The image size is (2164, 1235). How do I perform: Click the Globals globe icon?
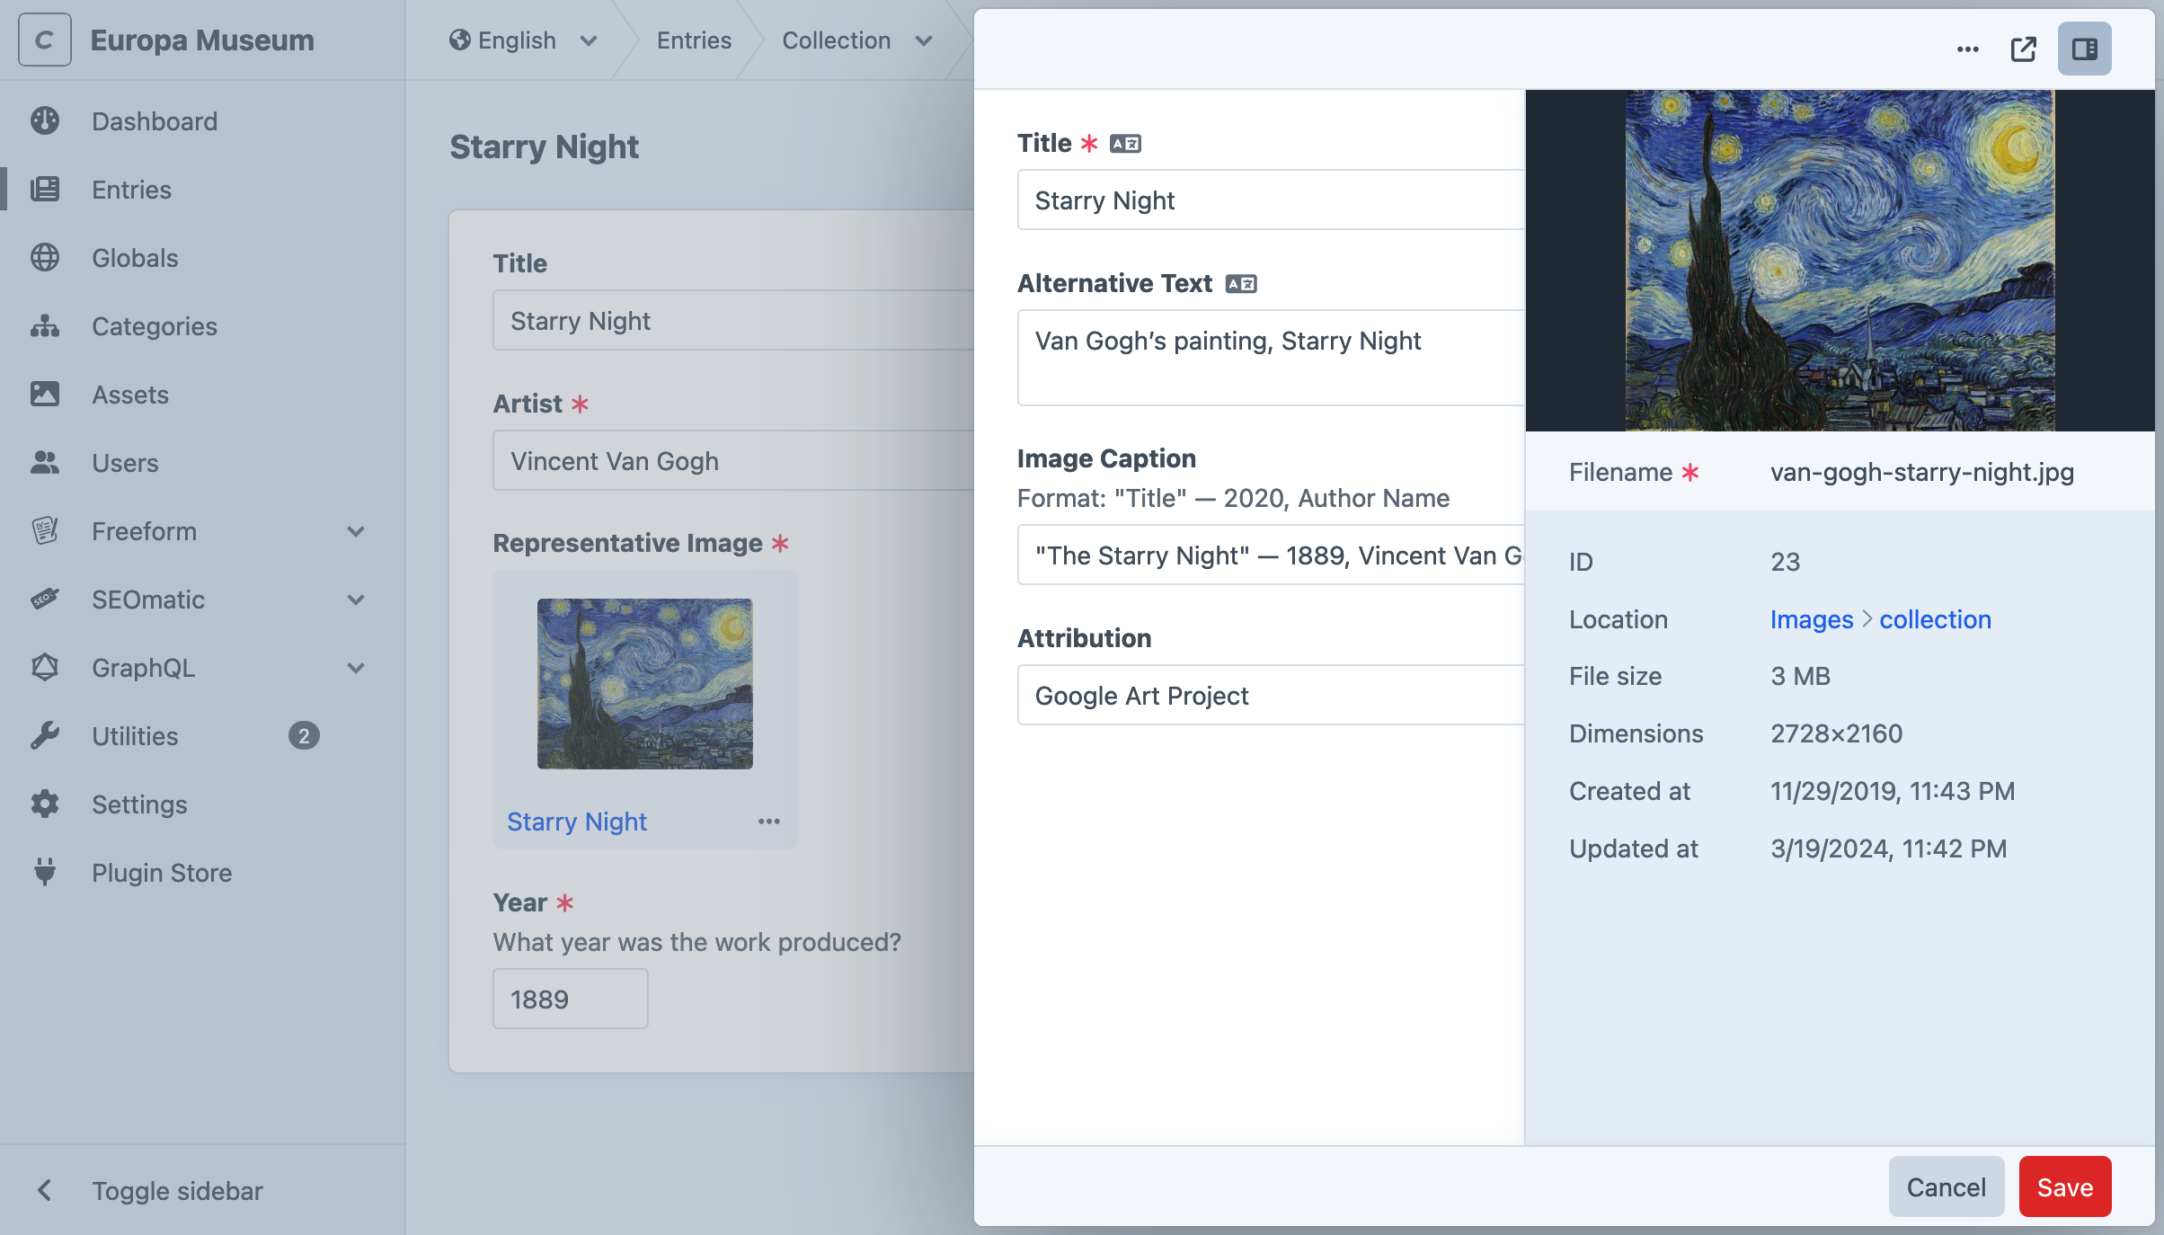click(45, 258)
